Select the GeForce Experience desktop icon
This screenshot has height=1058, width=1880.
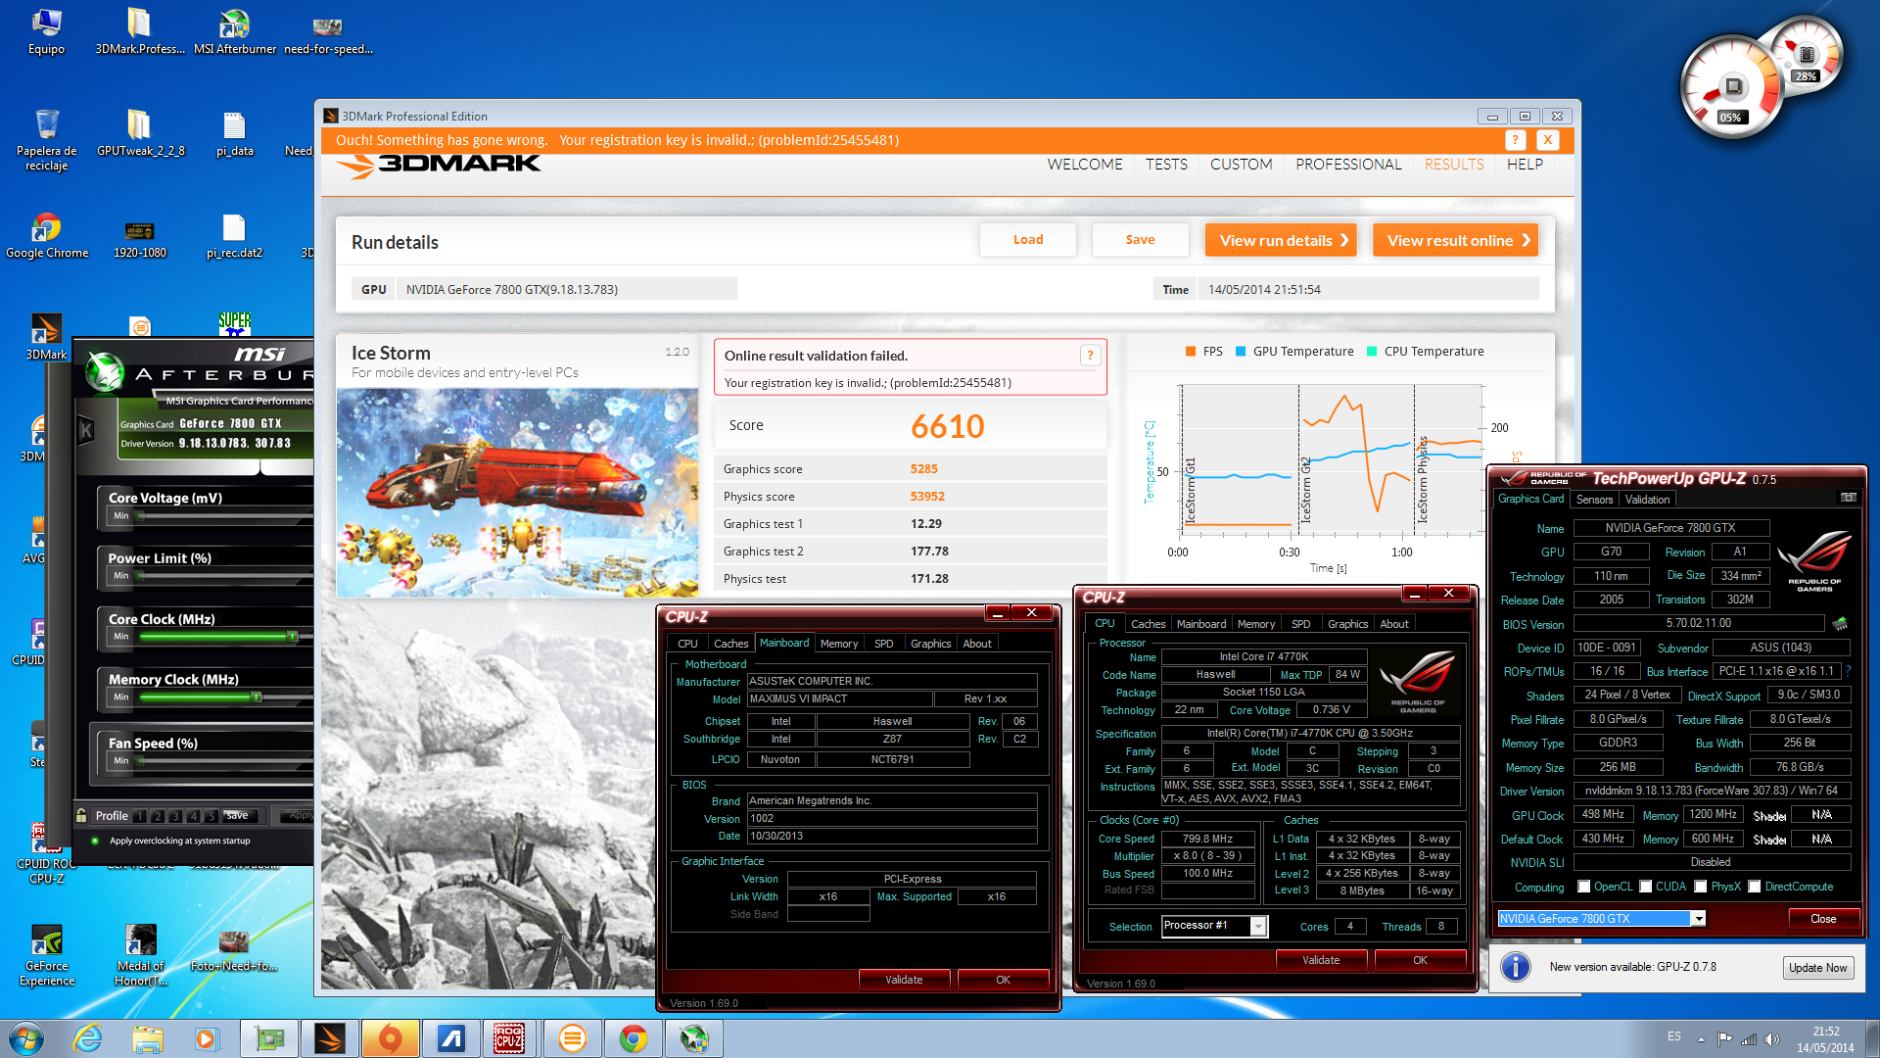[47, 955]
